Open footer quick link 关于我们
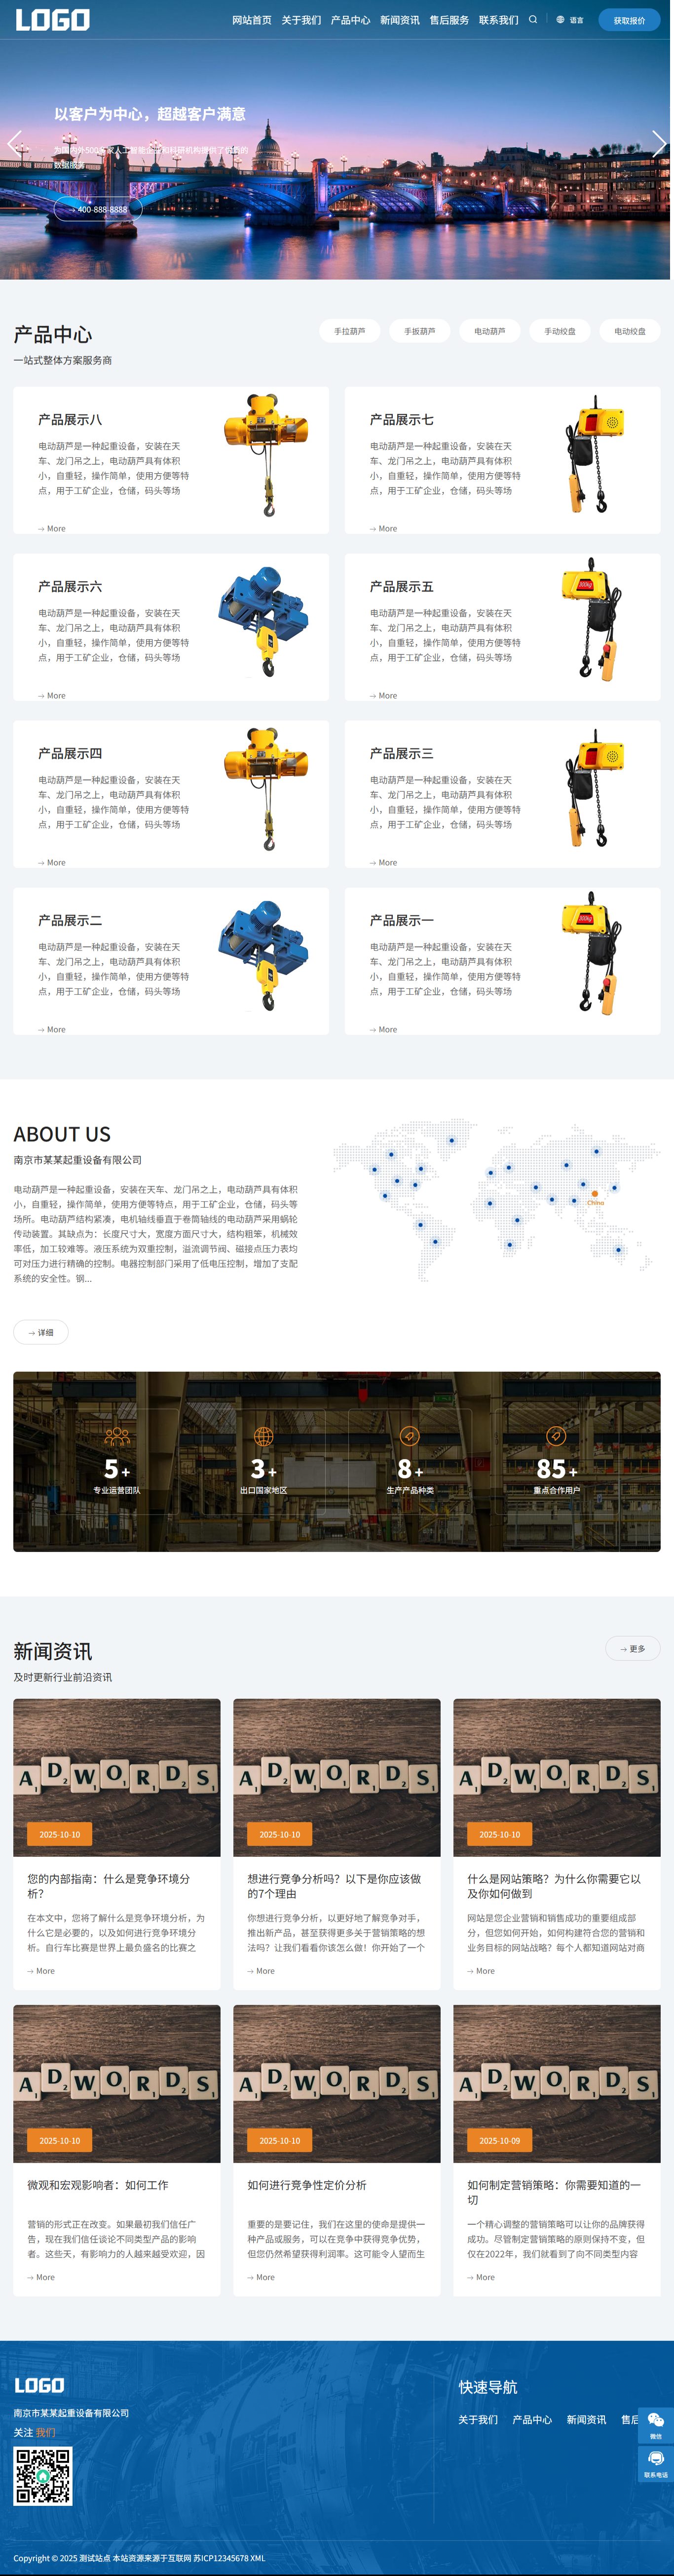Viewport: 674px width, 2576px height. (478, 2419)
